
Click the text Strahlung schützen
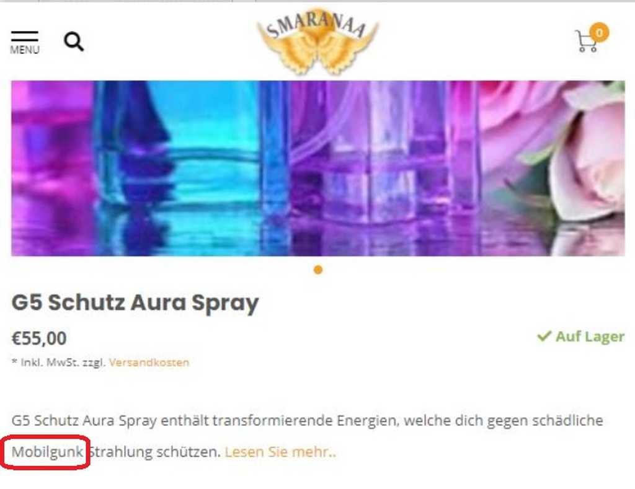point(154,451)
